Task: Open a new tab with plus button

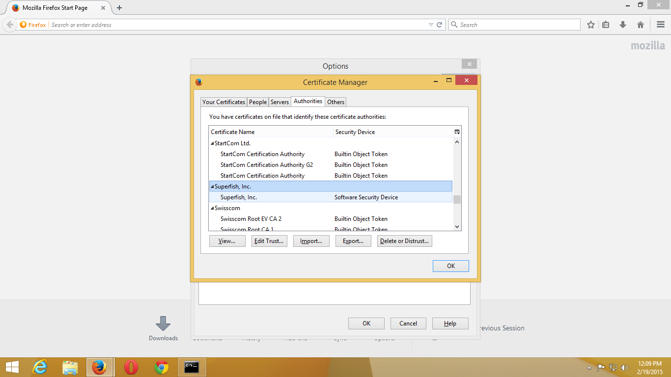Action: [119, 8]
